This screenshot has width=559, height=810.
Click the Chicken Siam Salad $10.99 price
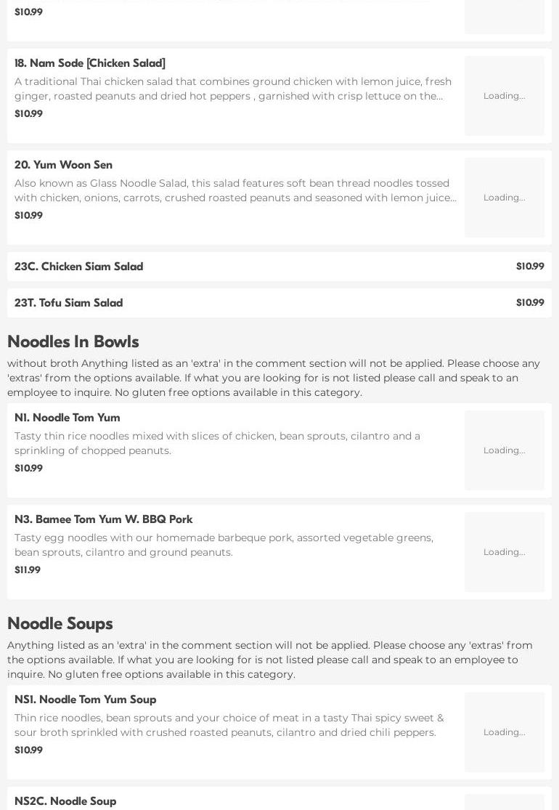click(529, 267)
